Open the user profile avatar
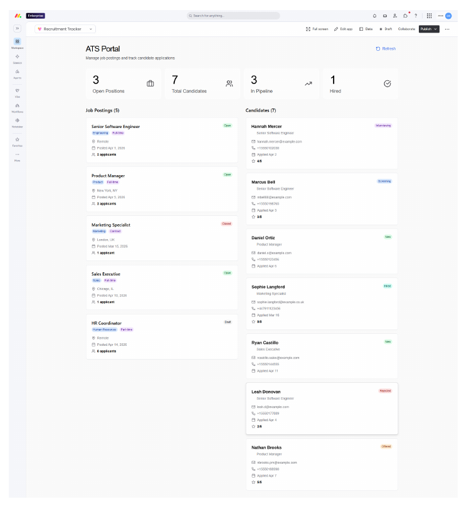The image size is (469, 509). tap(448, 16)
